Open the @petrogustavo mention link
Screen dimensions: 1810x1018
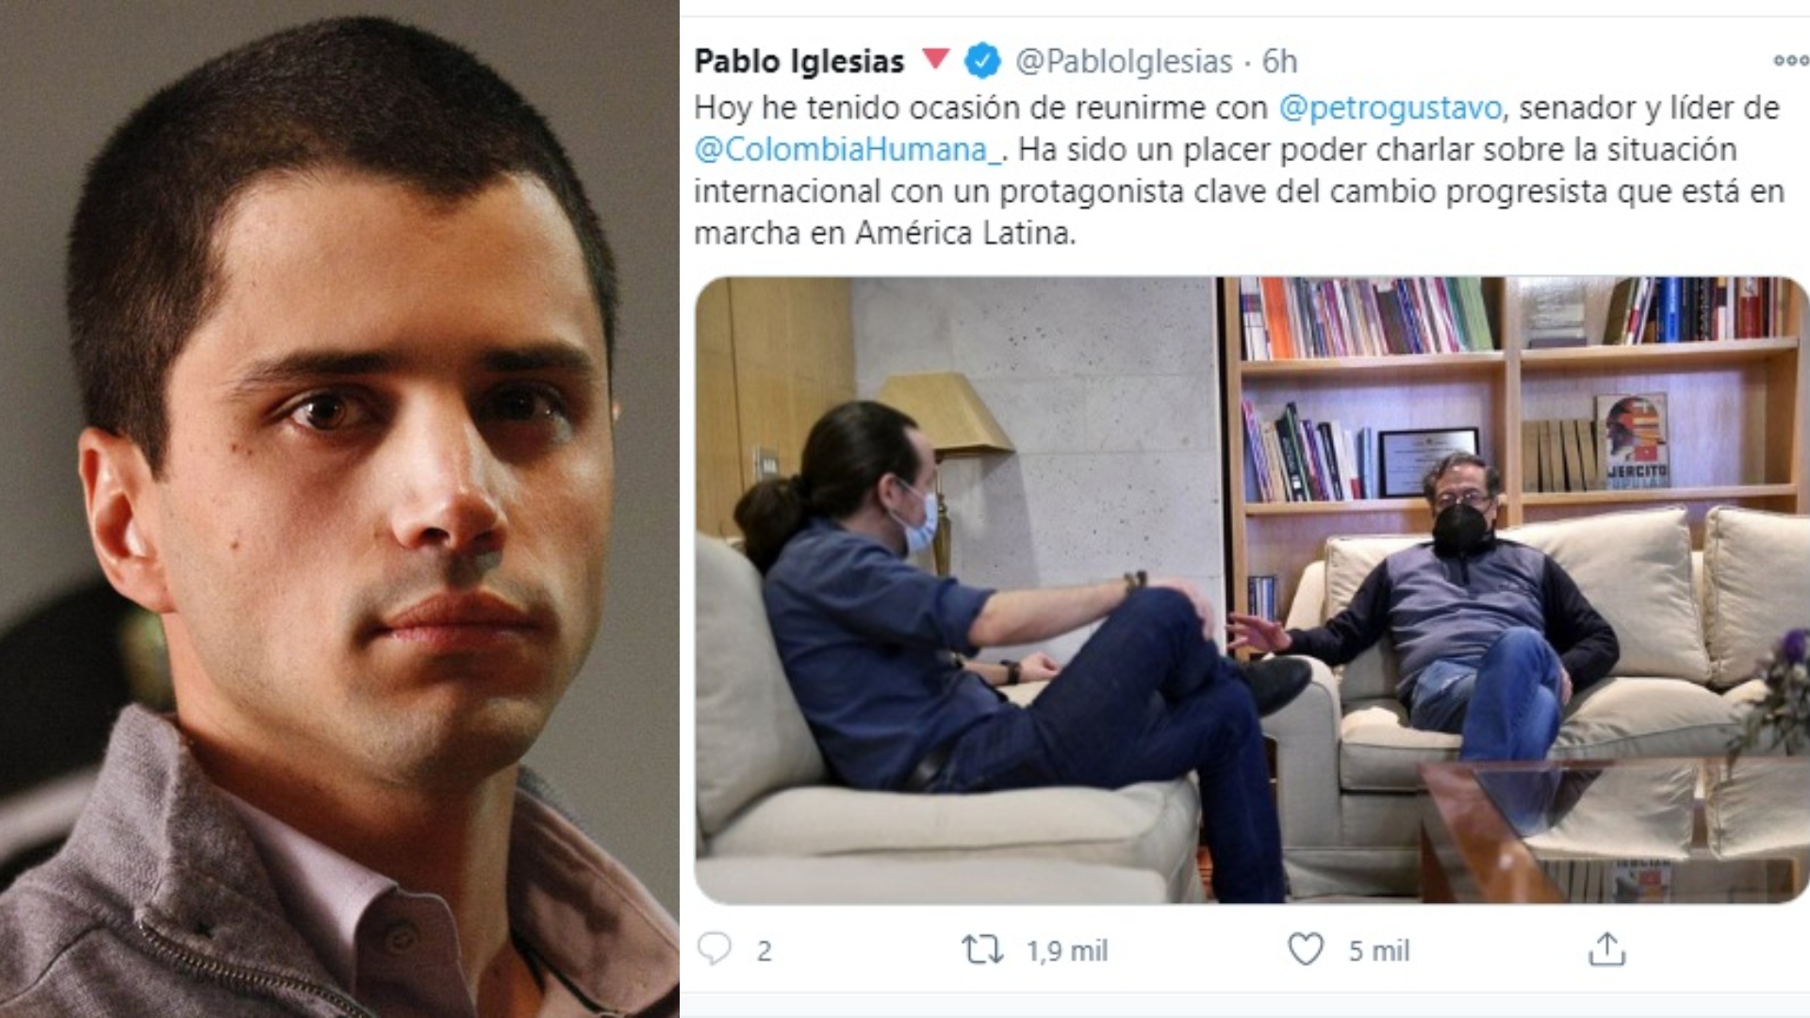(x=1390, y=107)
